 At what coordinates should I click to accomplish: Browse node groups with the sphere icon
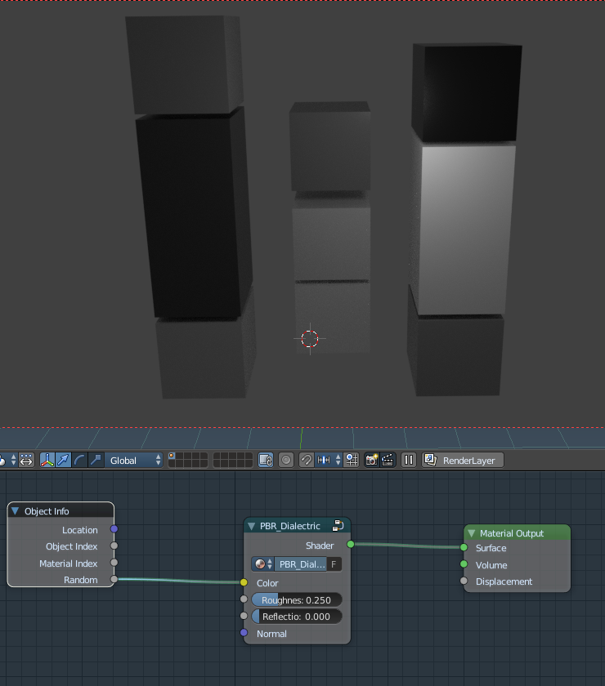tap(262, 564)
